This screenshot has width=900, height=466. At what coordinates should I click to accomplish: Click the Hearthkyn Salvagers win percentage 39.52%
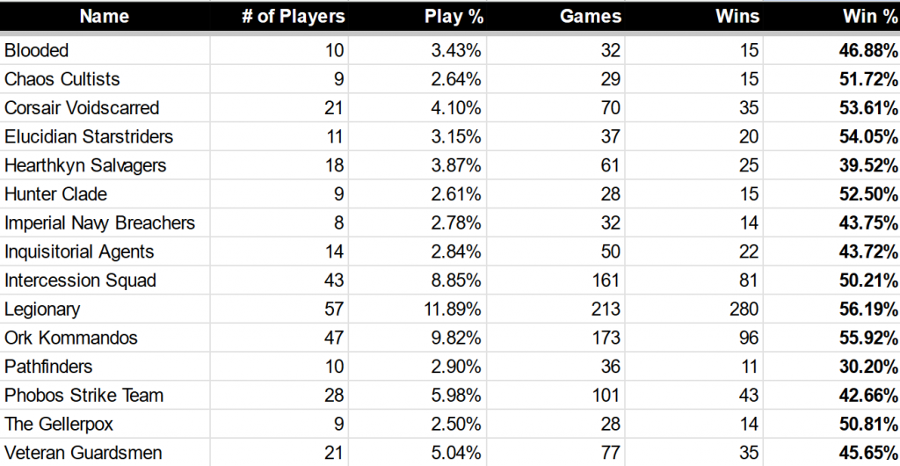click(x=868, y=165)
